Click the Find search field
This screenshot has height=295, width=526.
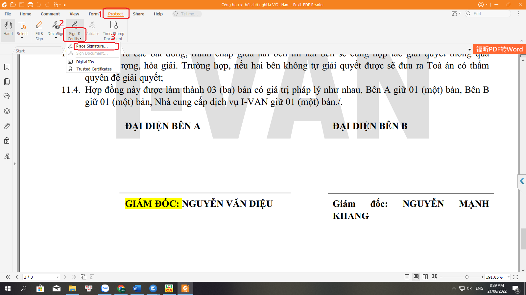pyautogui.click(x=490, y=13)
